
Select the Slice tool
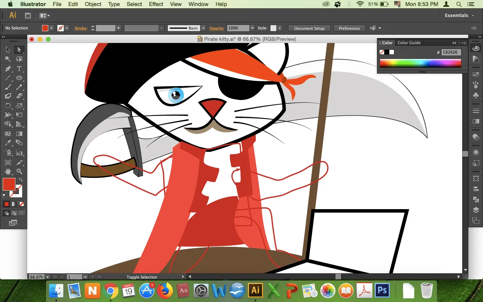(x=19, y=162)
